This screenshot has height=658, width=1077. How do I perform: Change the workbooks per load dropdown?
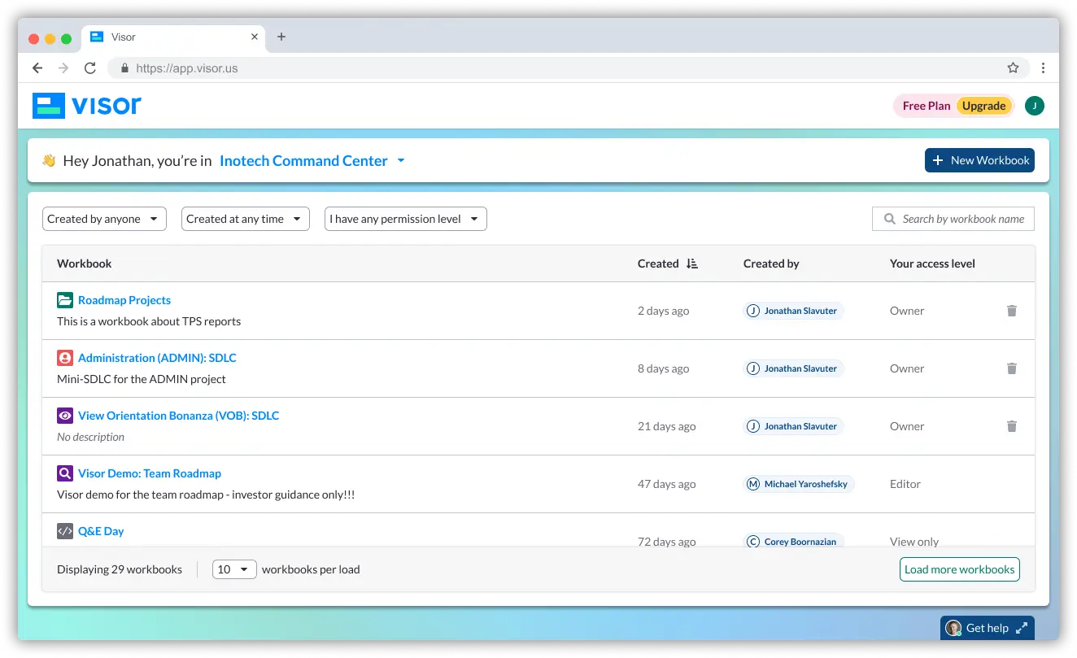click(234, 569)
